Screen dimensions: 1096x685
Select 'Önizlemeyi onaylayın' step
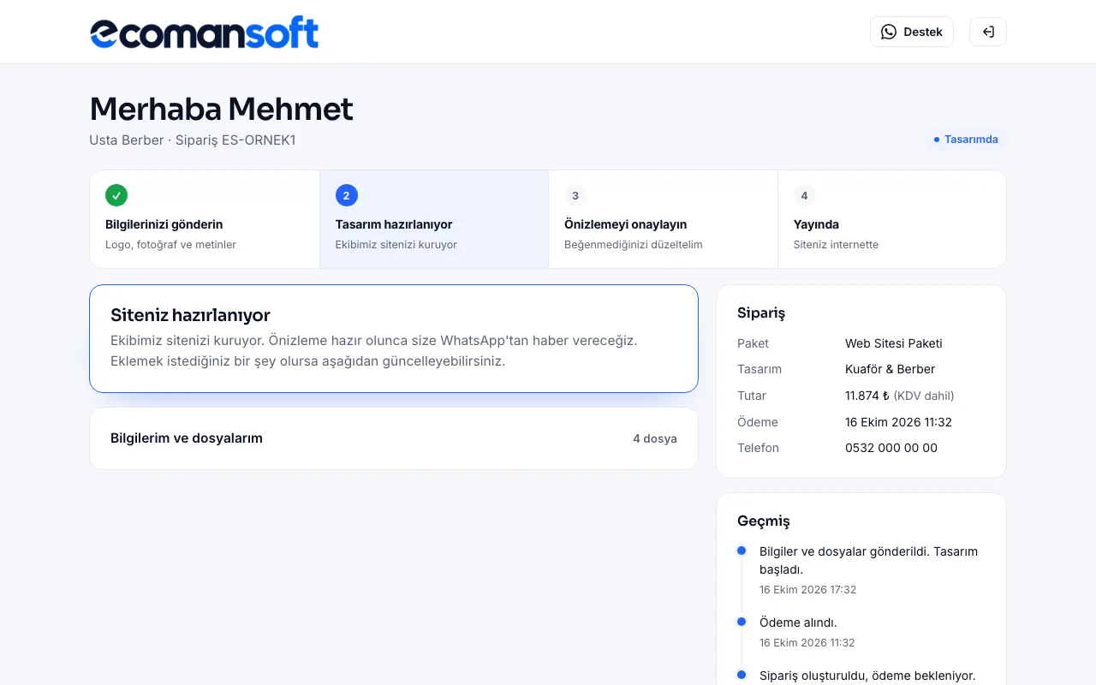click(664, 219)
